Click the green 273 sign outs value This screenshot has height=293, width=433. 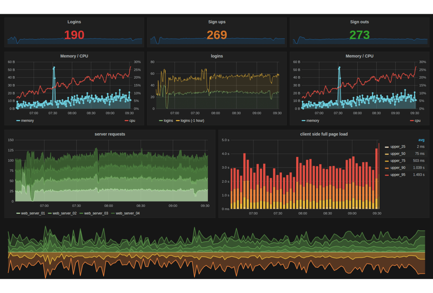359,35
